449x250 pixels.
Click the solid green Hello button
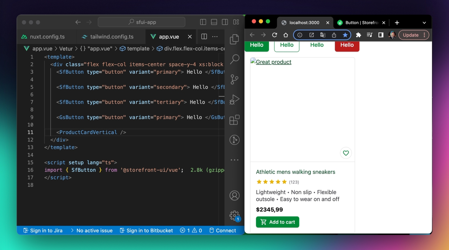[x=257, y=45]
